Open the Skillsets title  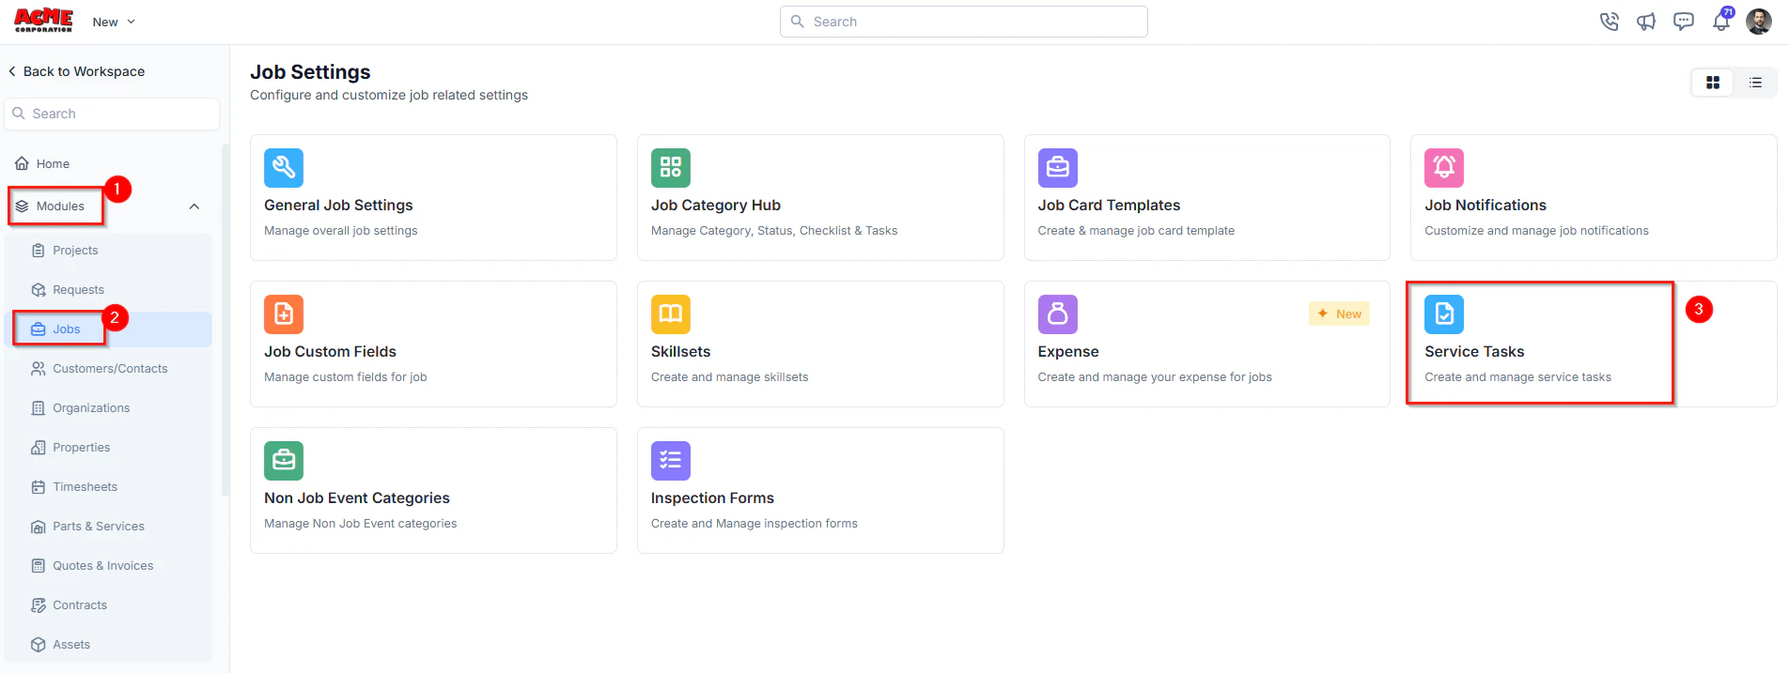pos(680,352)
